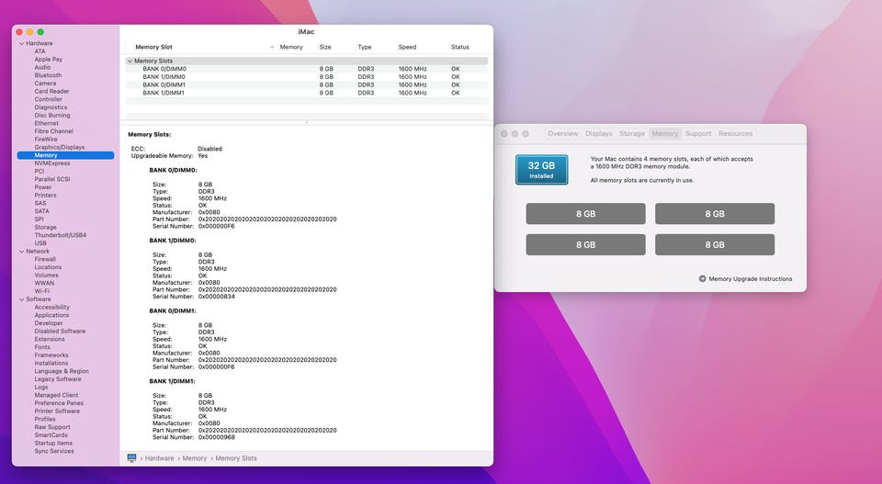
Task: Click the Status column header
Action: pyautogui.click(x=460, y=47)
